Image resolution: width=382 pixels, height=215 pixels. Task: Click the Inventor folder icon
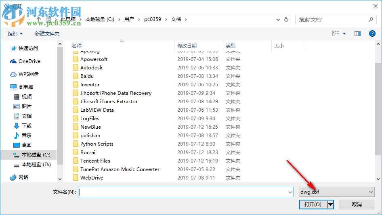(x=76, y=84)
